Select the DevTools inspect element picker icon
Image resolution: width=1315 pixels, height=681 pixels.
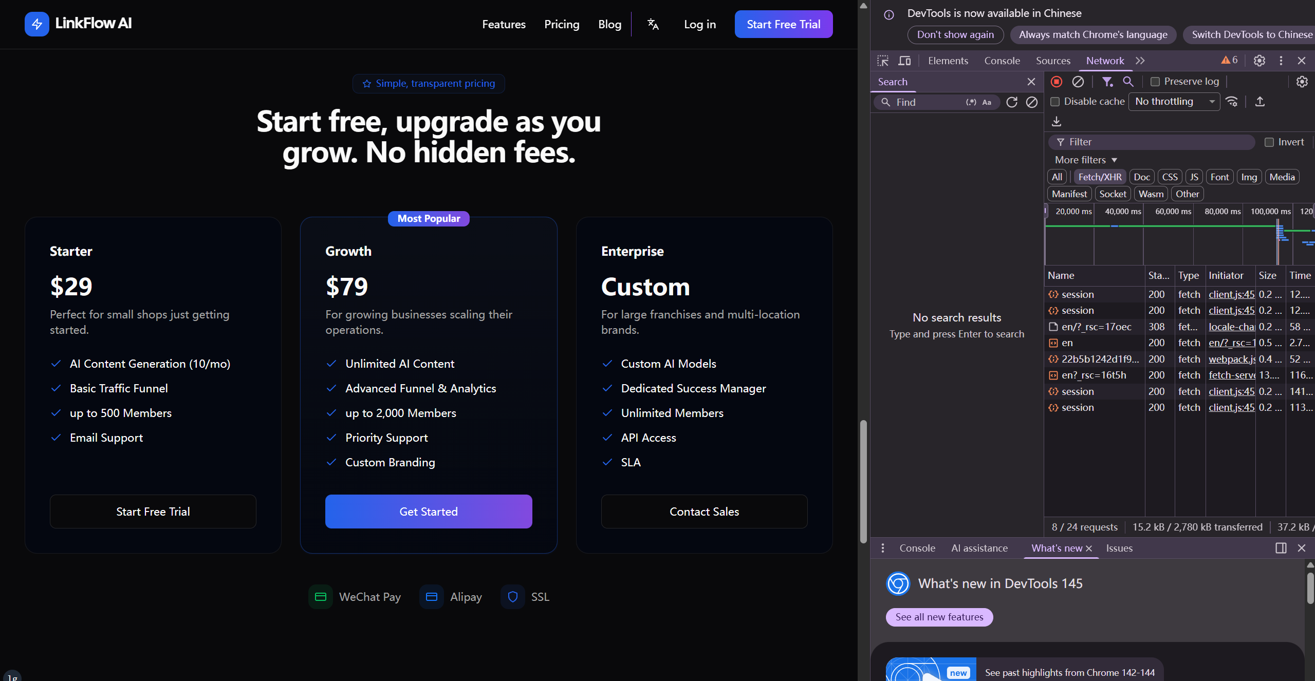click(883, 61)
